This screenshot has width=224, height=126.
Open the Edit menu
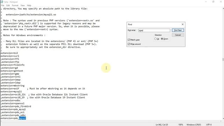click(x=8, y=6)
